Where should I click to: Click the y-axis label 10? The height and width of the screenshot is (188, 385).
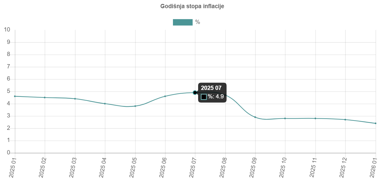click(7, 30)
